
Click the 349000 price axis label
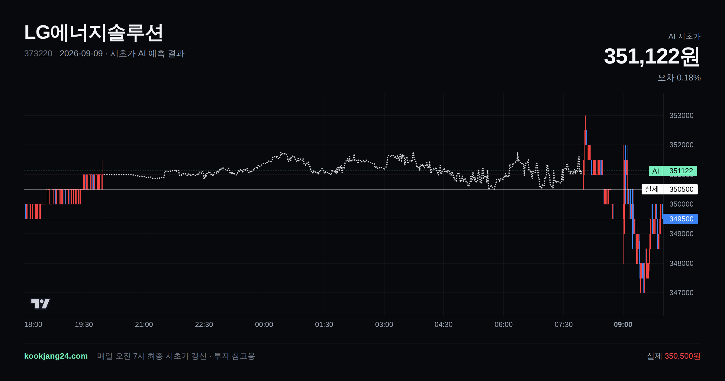point(681,234)
